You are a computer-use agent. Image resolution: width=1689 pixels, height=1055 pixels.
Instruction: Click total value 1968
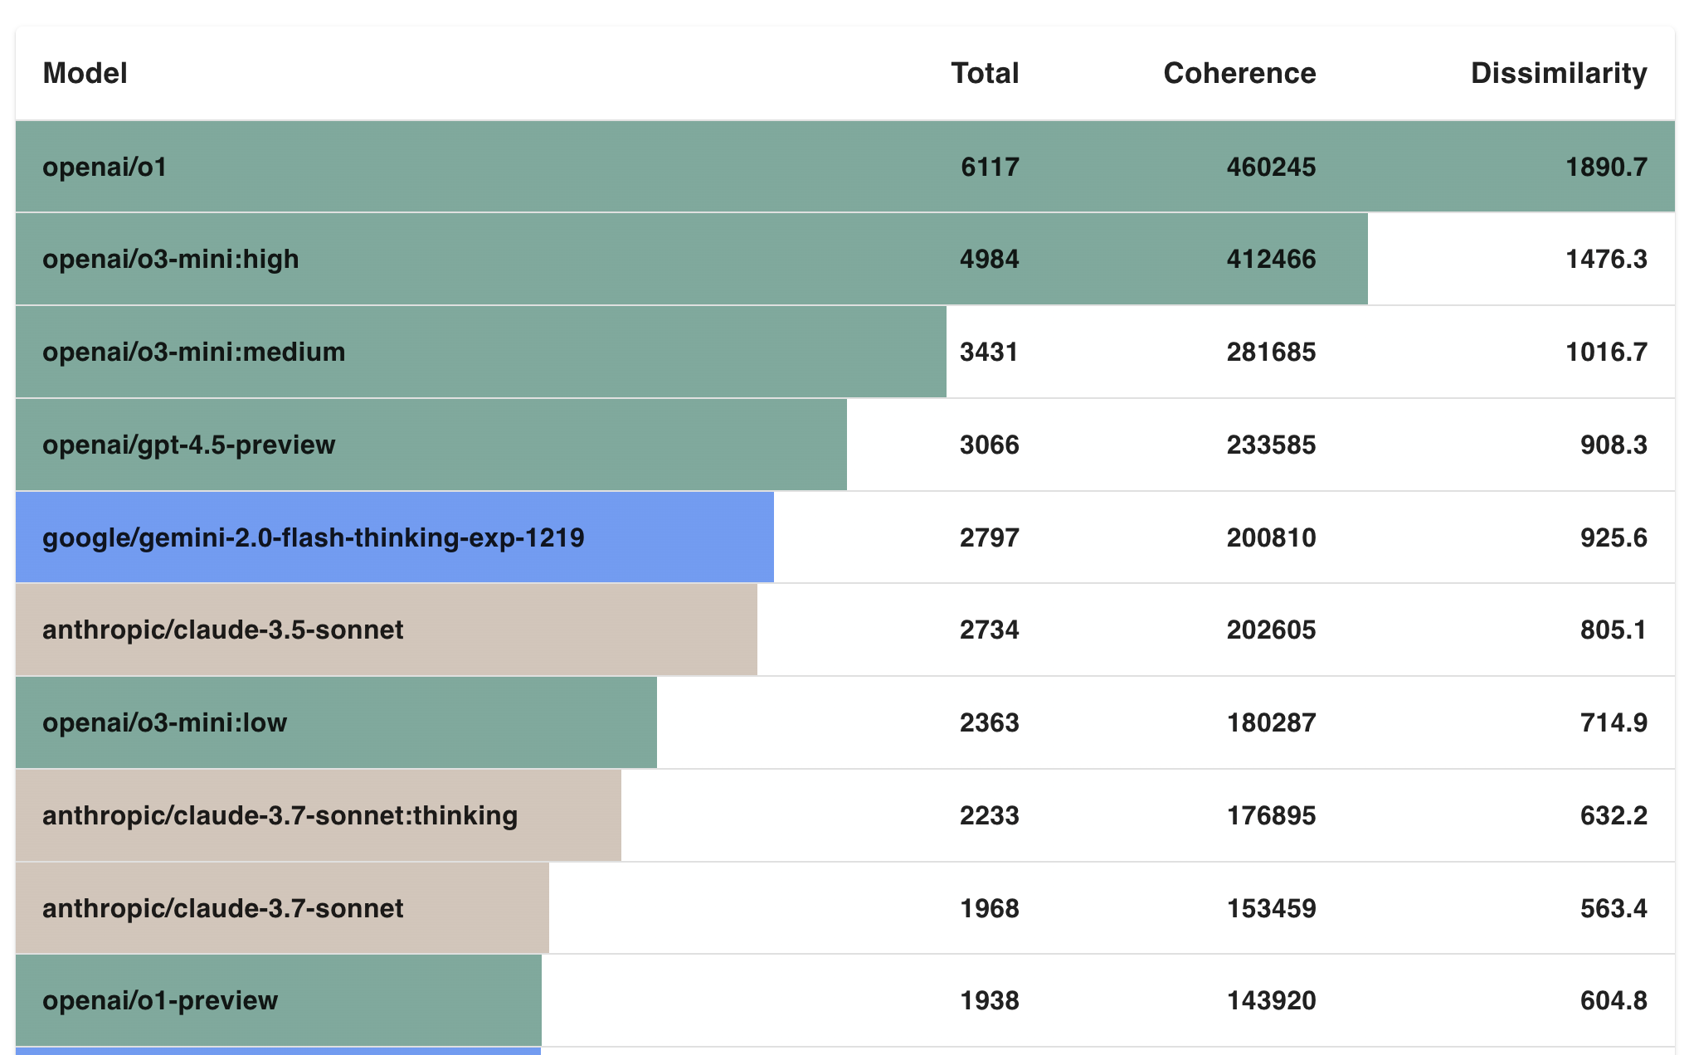(990, 908)
